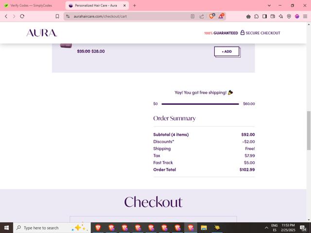Open the Extensions puzzle icon
The image size is (311, 233).
click(x=257, y=17)
